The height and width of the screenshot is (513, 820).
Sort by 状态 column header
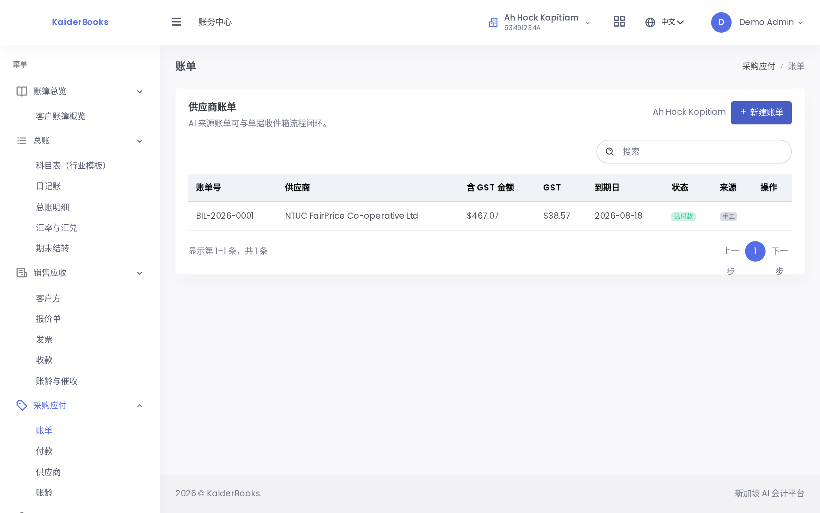click(x=680, y=188)
